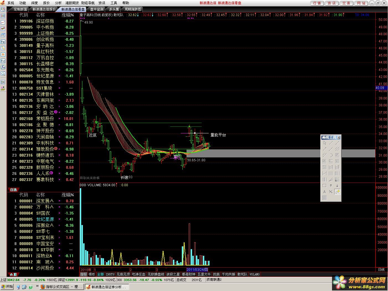
Task: Choose the arrow line segment tool
Action: 325,149
